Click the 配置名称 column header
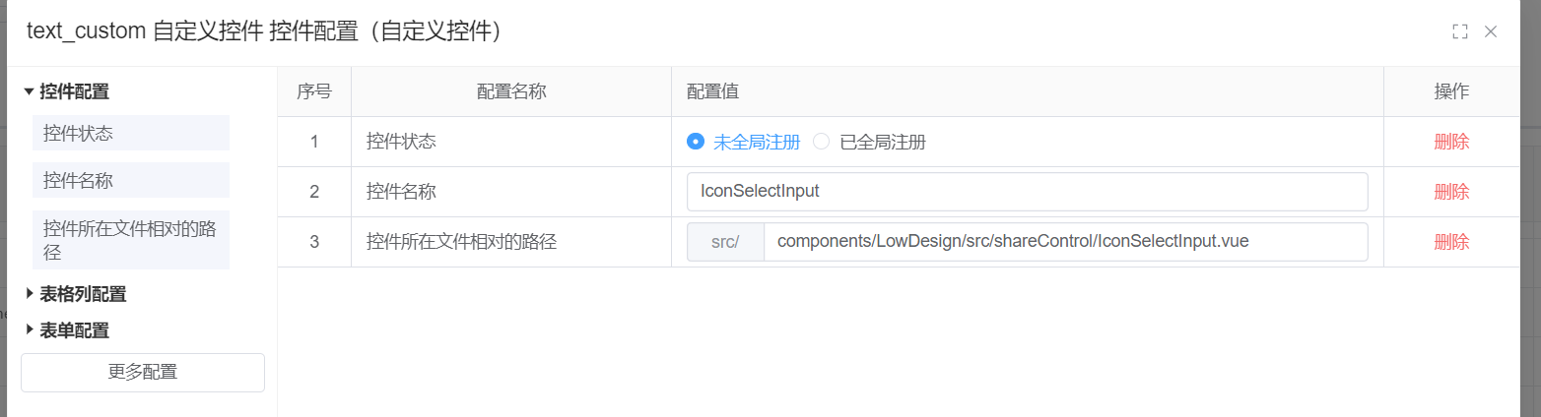Image resolution: width=1541 pixels, height=417 pixels. pyautogui.click(x=511, y=91)
